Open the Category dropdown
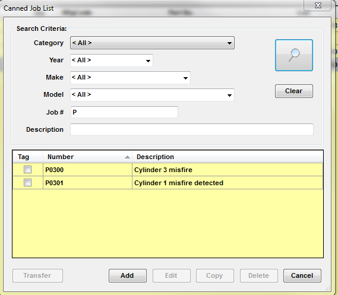338x295 pixels. point(152,43)
